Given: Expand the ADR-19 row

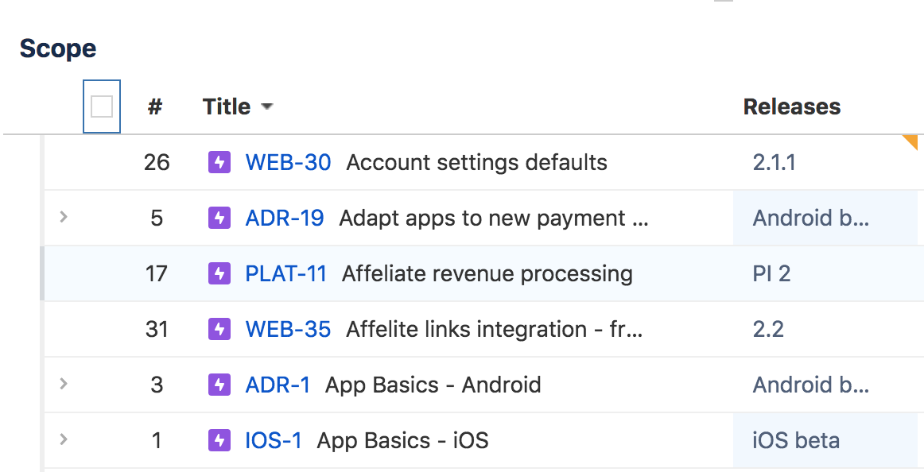Looking at the screenshot, I should pyautogui.click(x=64, y=217).
